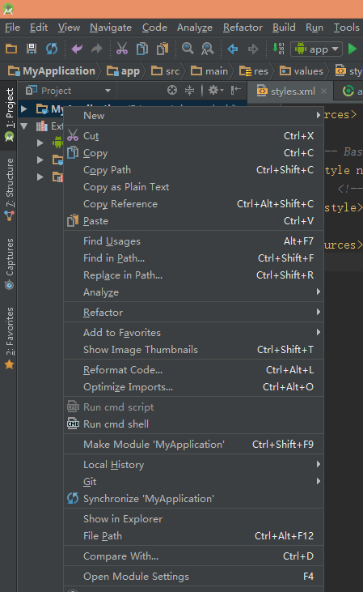Image resolution: width=363 pixels, height=592 pixels.
Task: Expand the MyApplication root tree node
Action: click(23, 109)
